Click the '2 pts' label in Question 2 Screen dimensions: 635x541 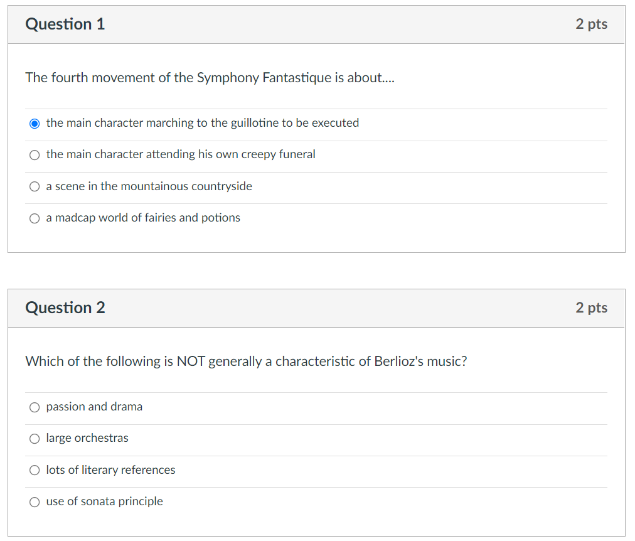591,308
